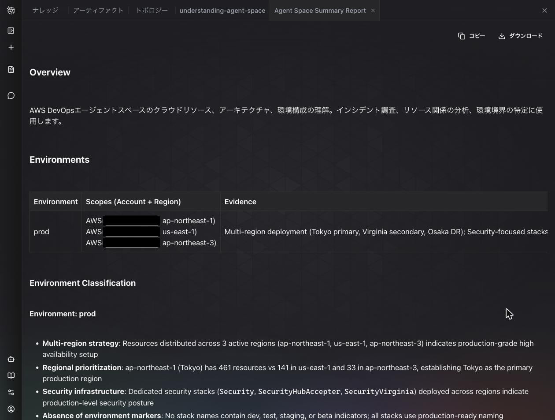The width and height of the screenshot is (555, 420).
Task: Open the sliders settings icon
Action: point(11,392)
